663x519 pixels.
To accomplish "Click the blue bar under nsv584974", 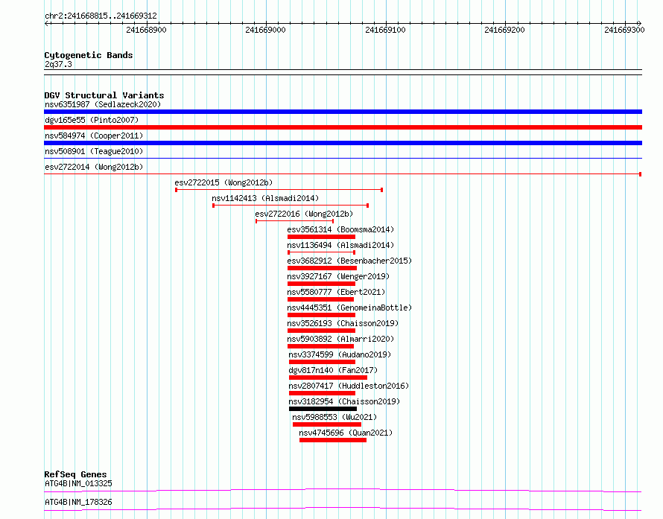I will coord(343,143).
